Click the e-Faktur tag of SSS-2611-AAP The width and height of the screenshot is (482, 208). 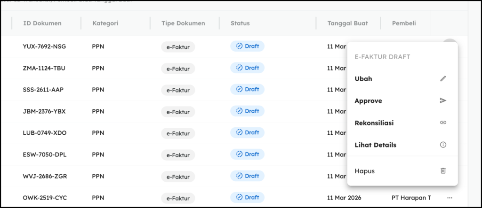tap(178, 90)
